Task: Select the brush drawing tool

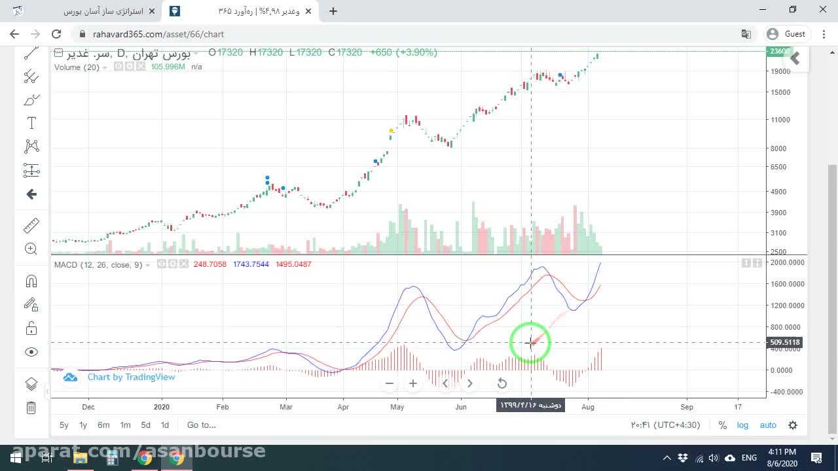Action: pos(31,99)
